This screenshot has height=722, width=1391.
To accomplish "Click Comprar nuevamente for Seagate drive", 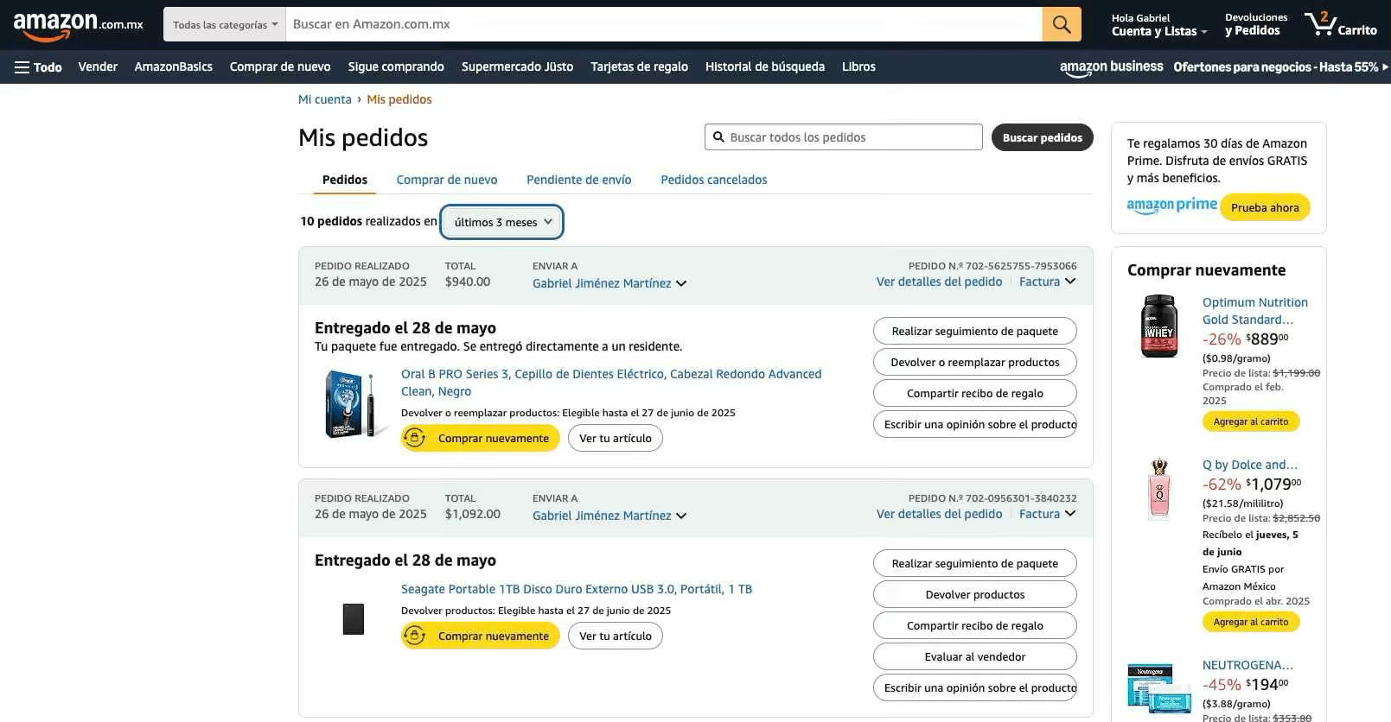I will (481, 636).
